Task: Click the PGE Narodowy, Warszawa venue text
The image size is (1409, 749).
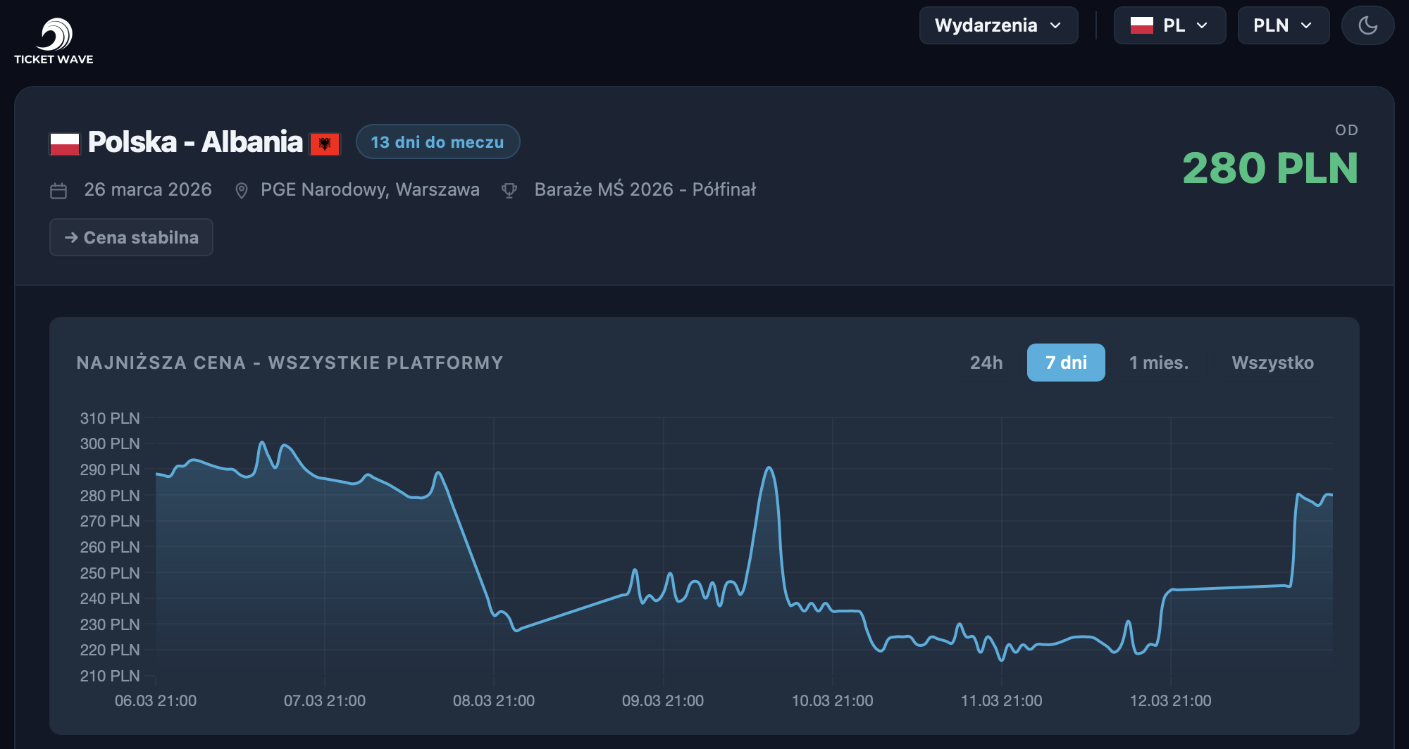Action: point(370,189)
